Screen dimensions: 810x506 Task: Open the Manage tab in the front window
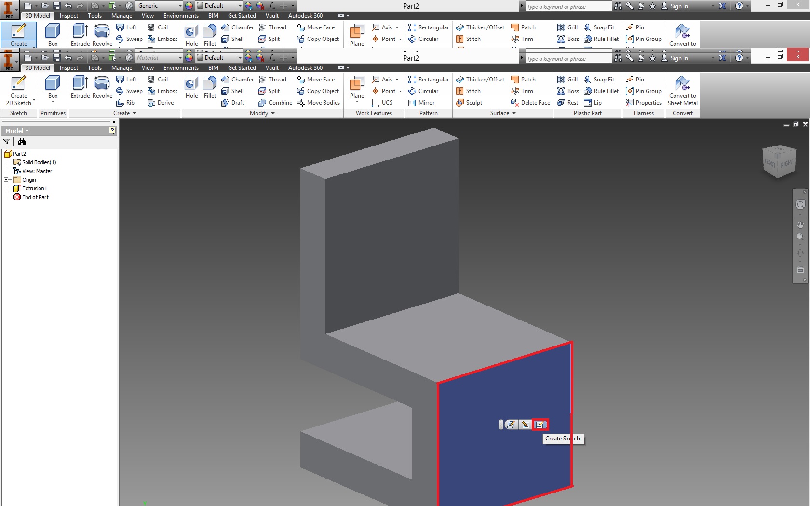point(121,68)
